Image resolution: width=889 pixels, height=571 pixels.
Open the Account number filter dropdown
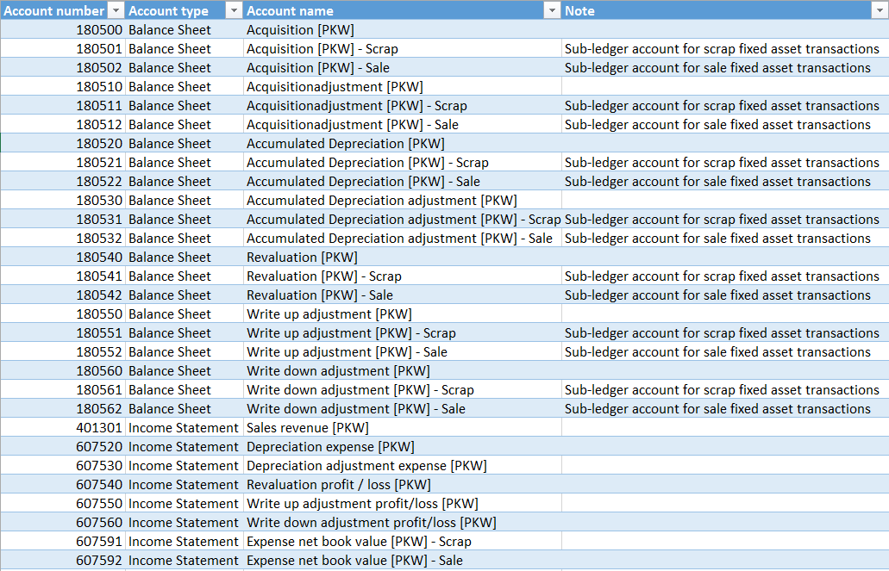coord(116,10)
